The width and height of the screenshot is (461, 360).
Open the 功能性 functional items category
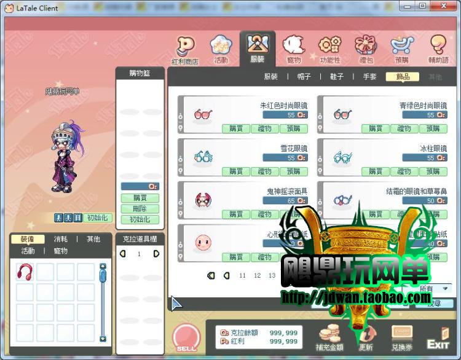click(330, 48)
